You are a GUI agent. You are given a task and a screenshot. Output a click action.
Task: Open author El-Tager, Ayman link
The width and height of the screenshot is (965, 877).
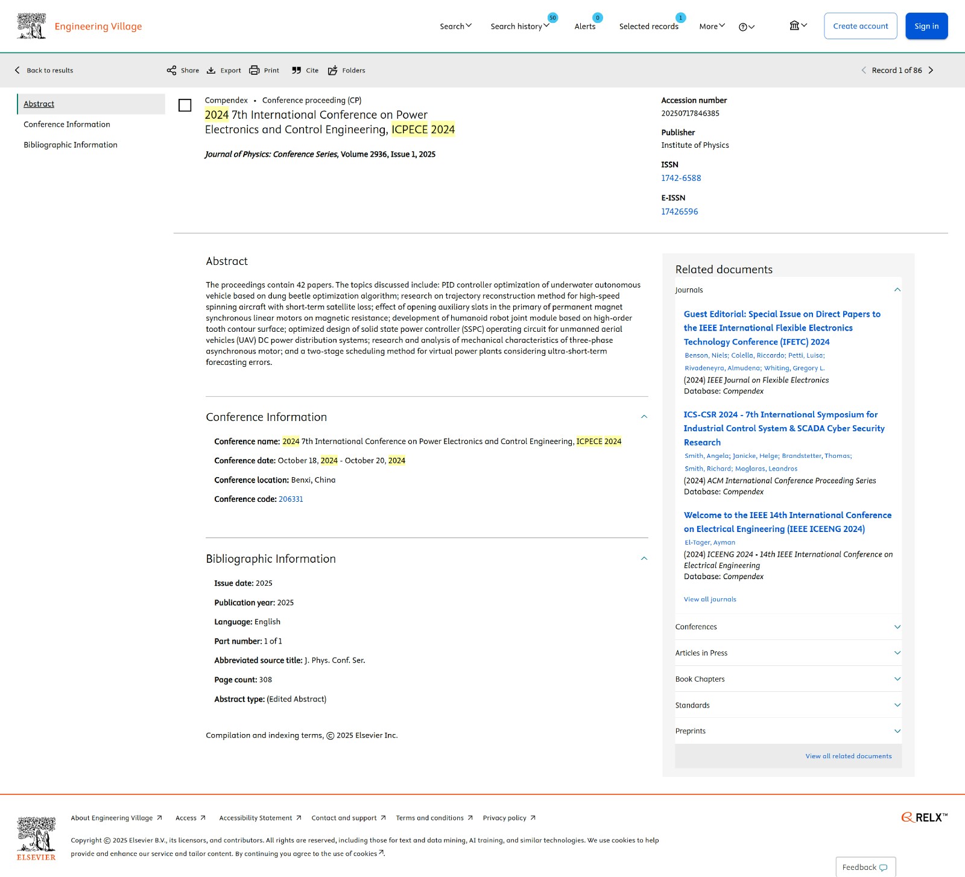[x=710, y=542]
